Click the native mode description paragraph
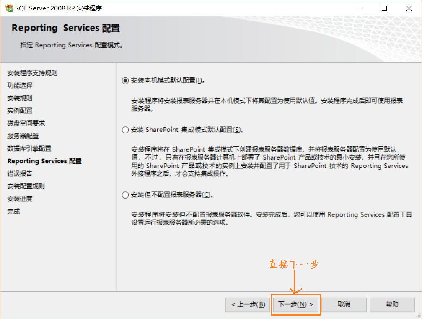This screenshot has width=422, height=319. (x=267, y=105)
